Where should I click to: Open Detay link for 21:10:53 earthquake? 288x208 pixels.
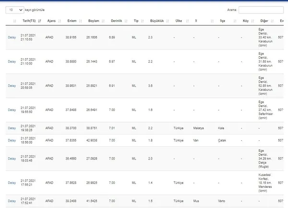click(12, 37)
